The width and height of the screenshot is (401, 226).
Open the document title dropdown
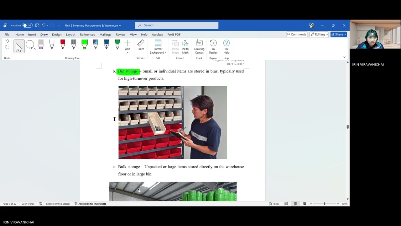93,25
